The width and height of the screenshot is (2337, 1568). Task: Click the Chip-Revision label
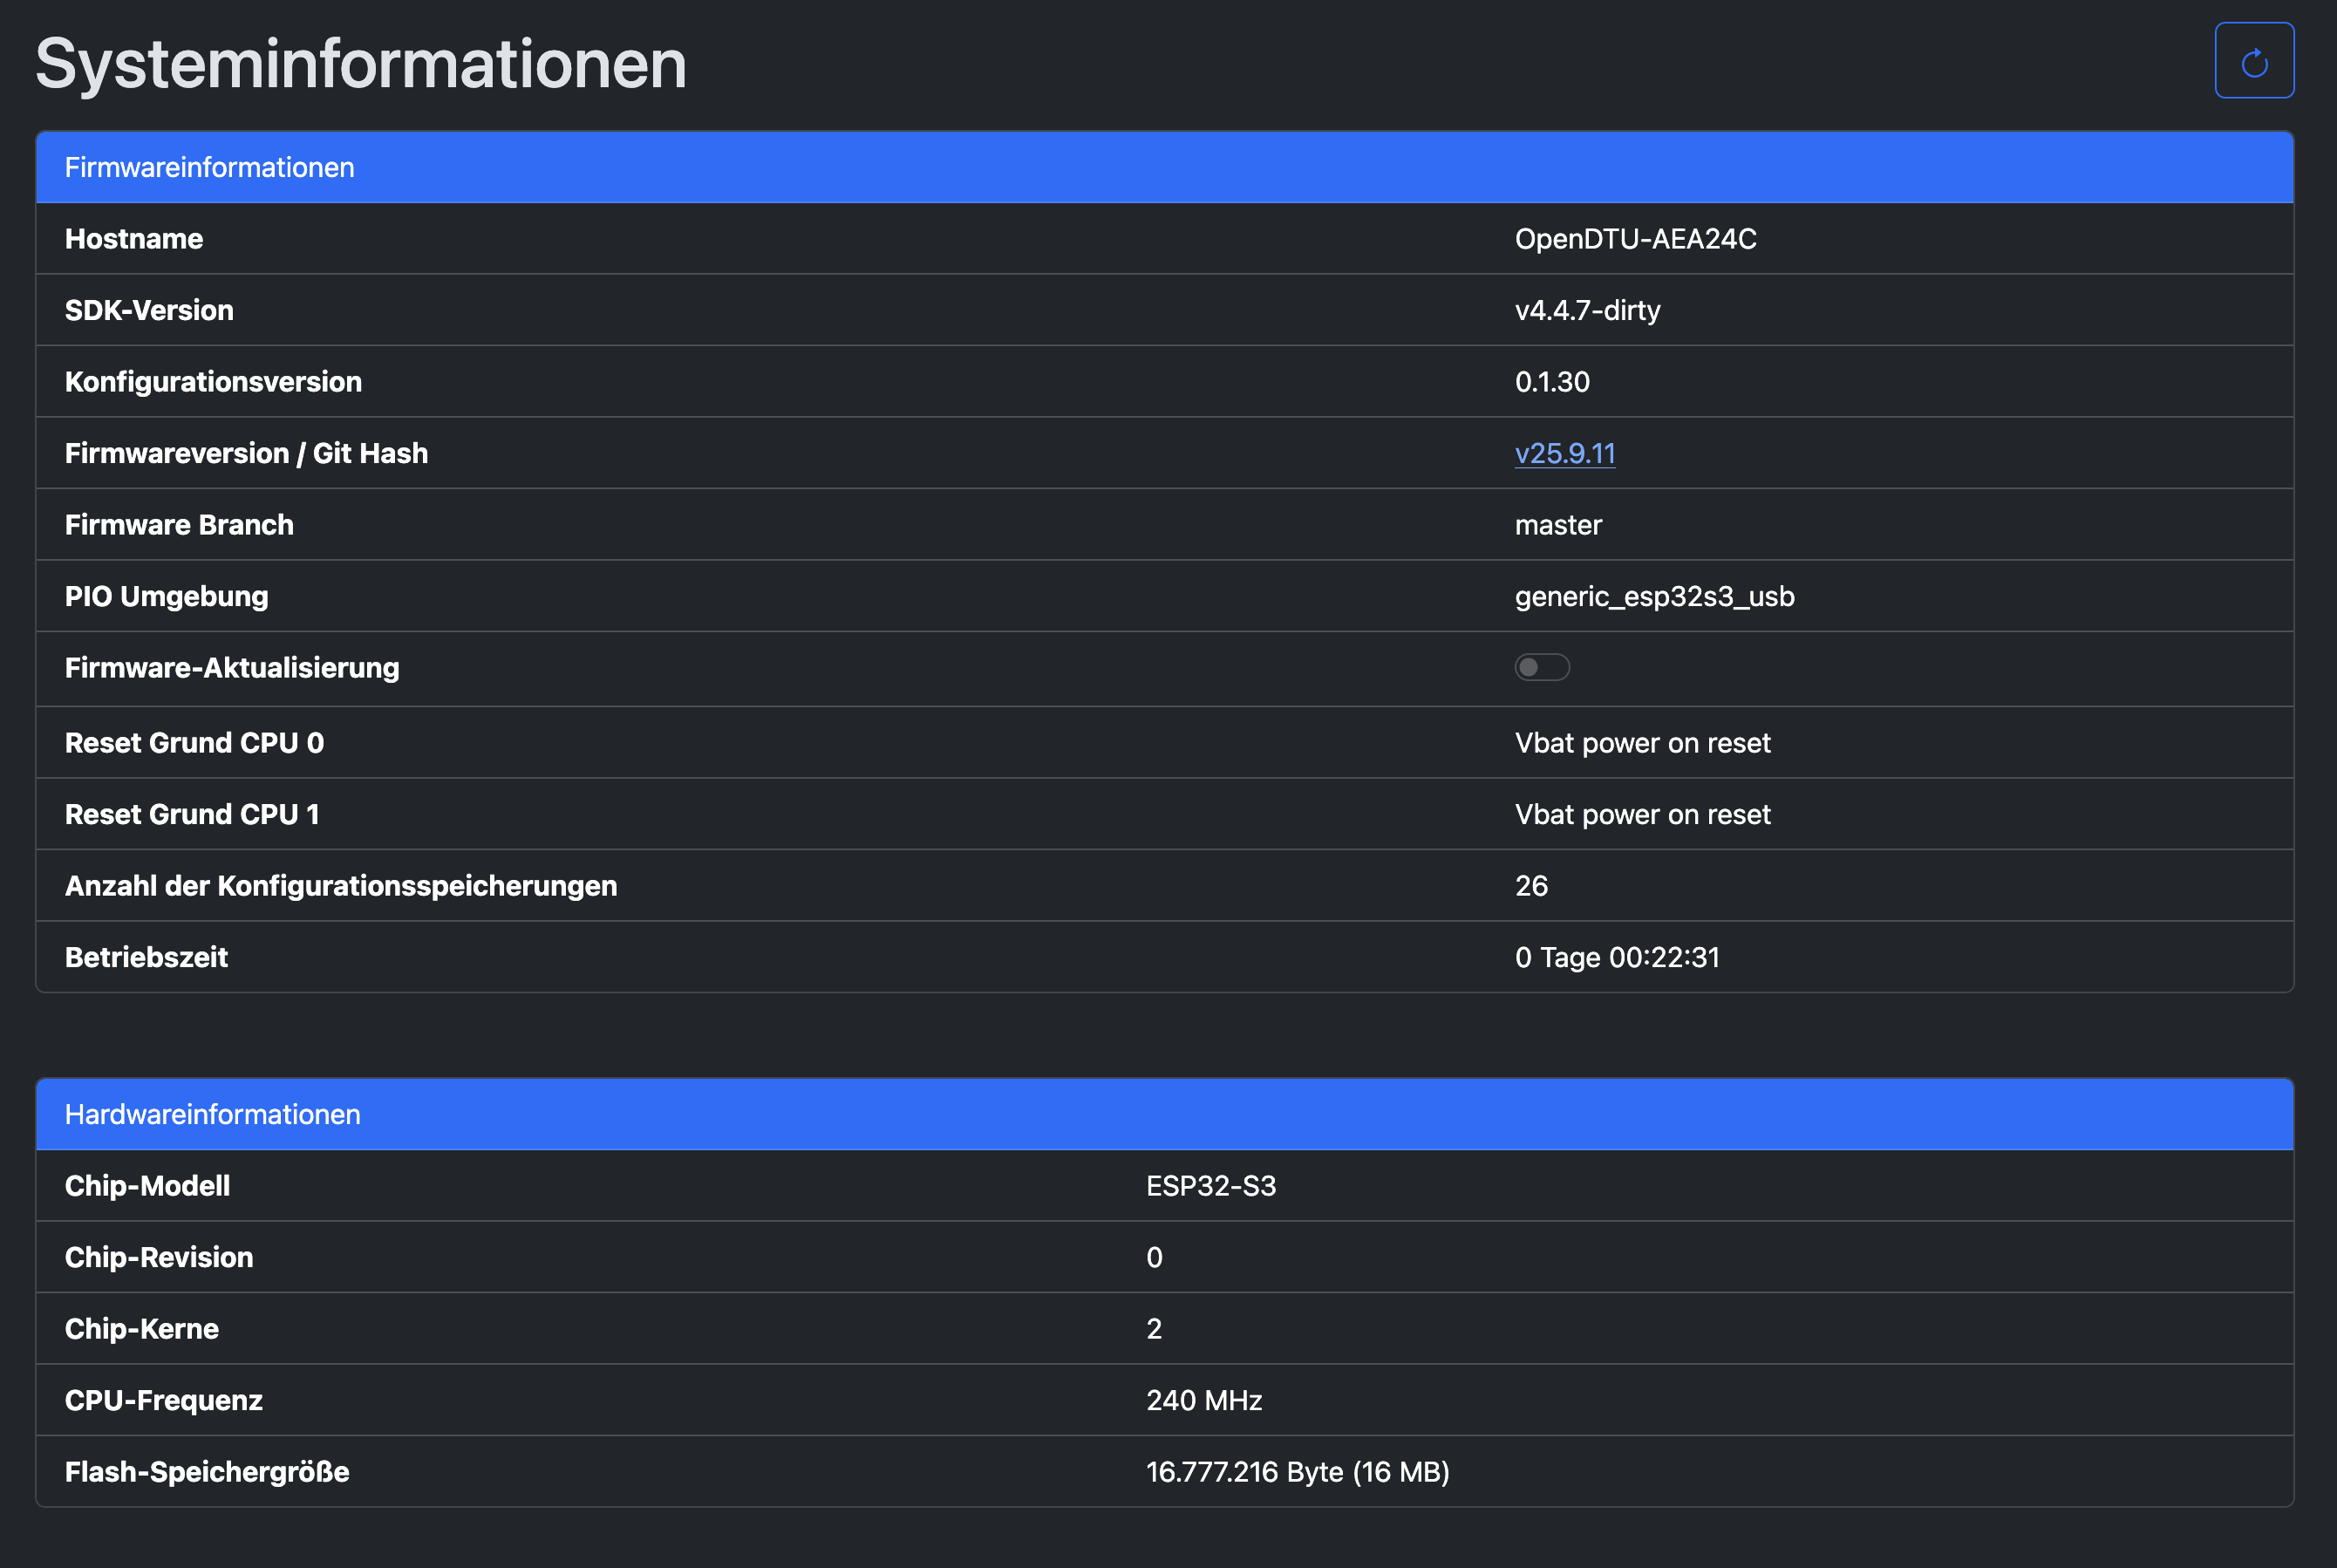(159, 1257)
